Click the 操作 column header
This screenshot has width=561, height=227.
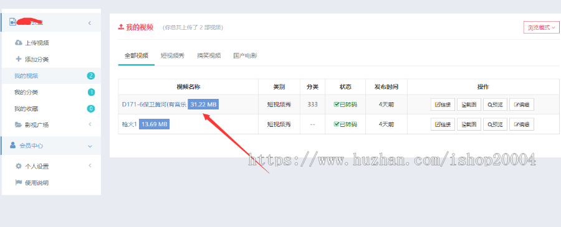[483, 86]
